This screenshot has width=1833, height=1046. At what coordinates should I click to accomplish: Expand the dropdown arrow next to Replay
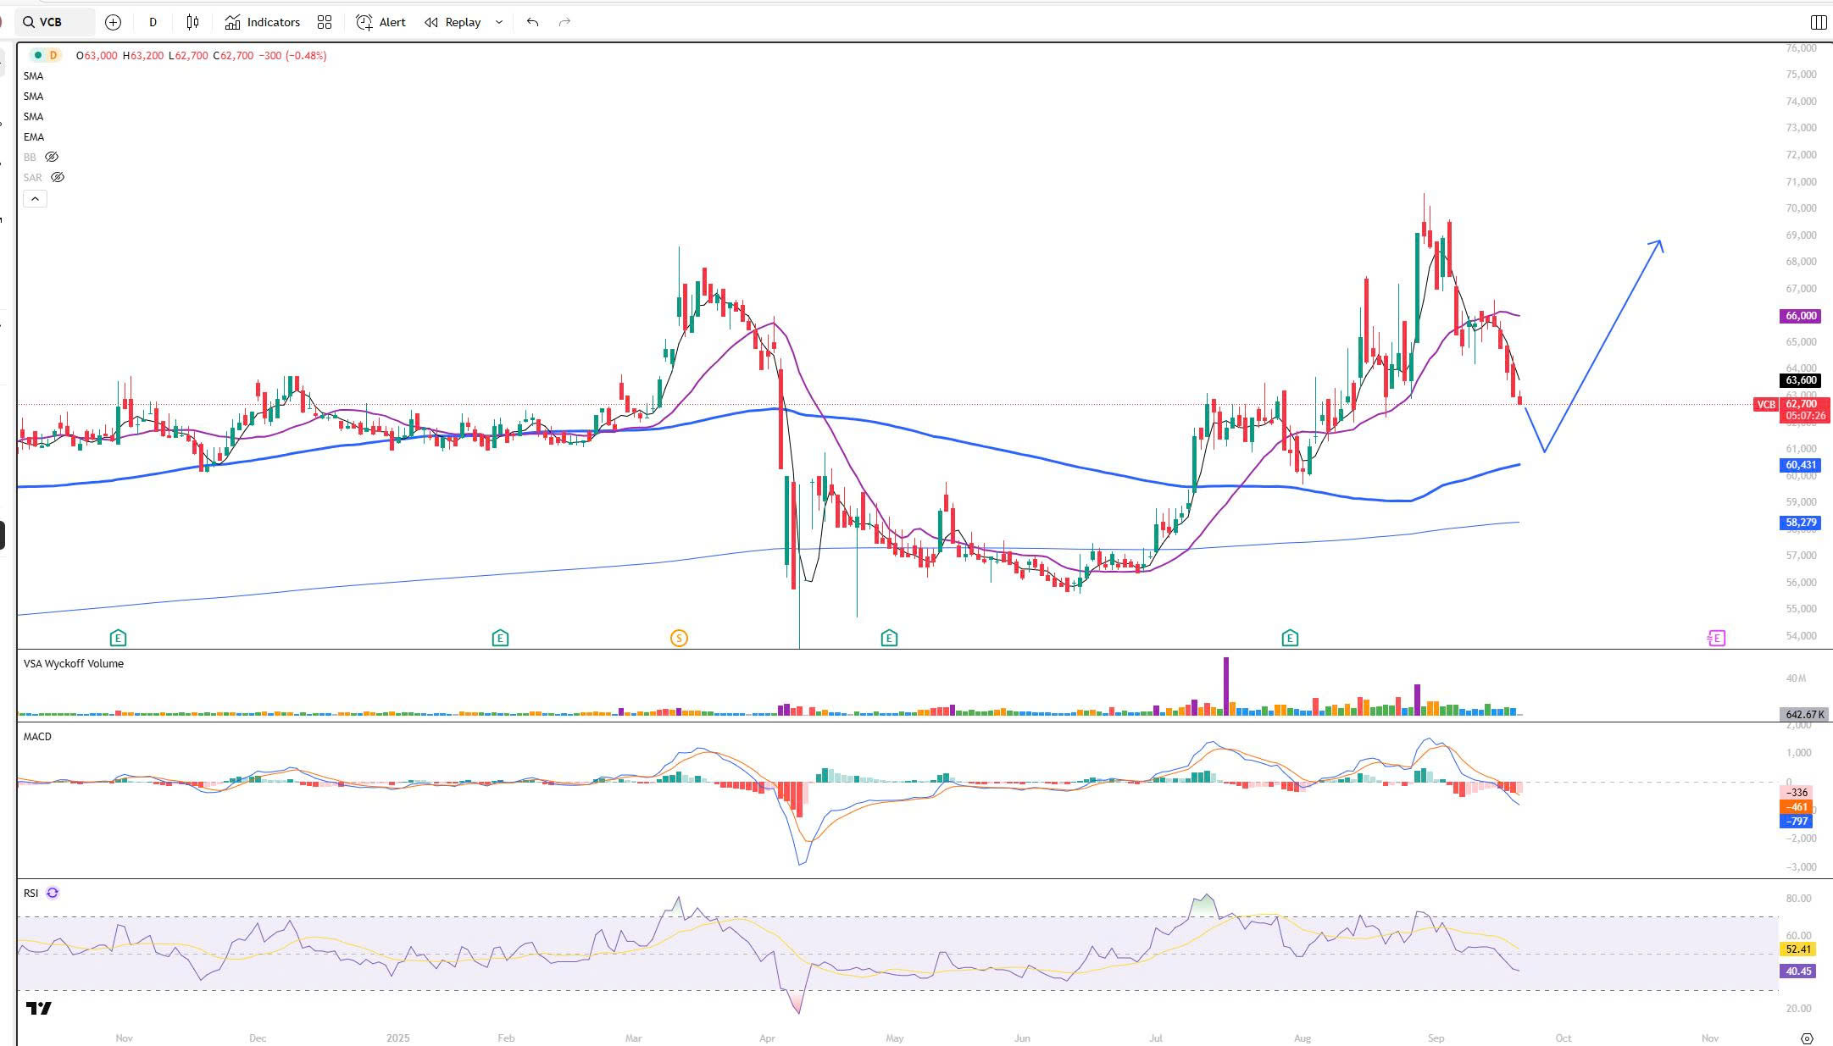tap(499, 23)
